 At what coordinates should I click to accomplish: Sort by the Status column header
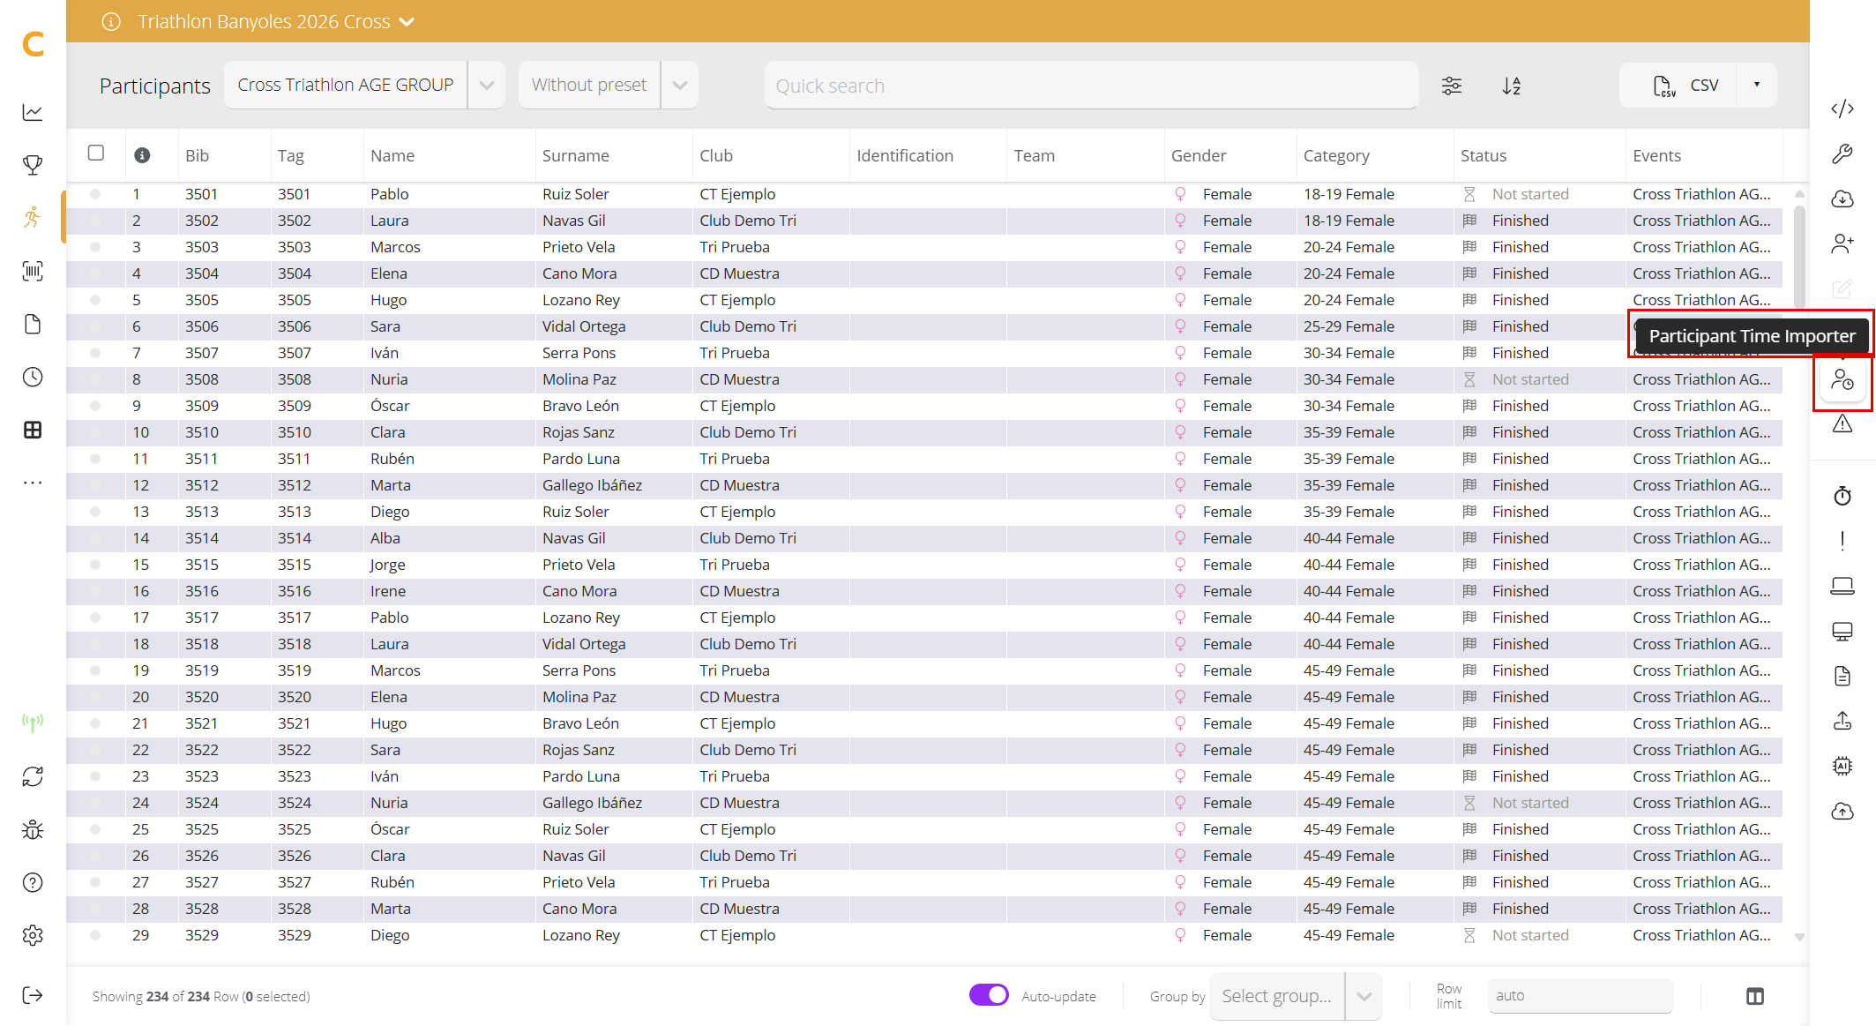(x=1483, y=155)
